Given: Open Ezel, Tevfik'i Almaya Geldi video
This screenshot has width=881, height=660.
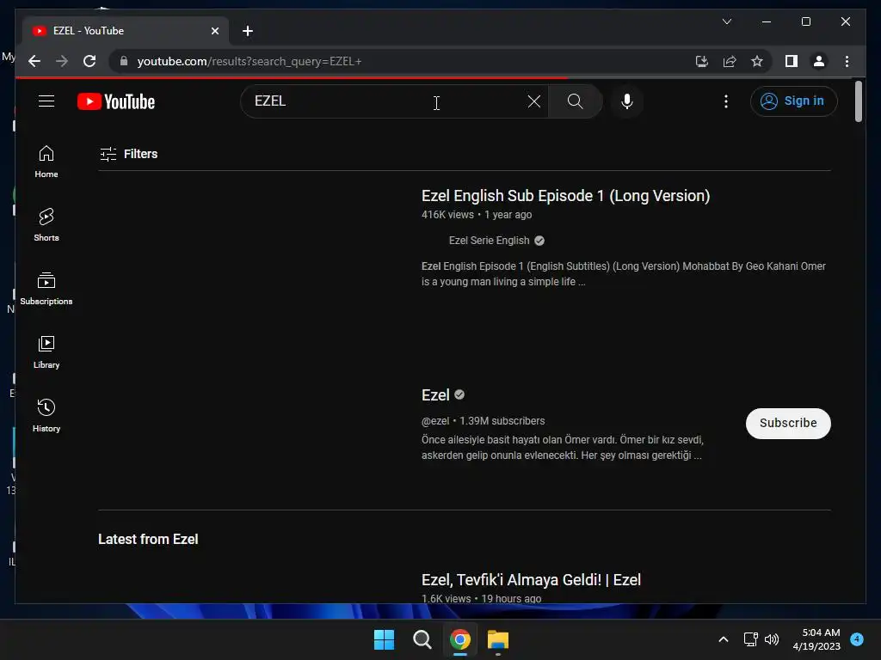Looking at the screenshot, I should (x=531, y=580).
